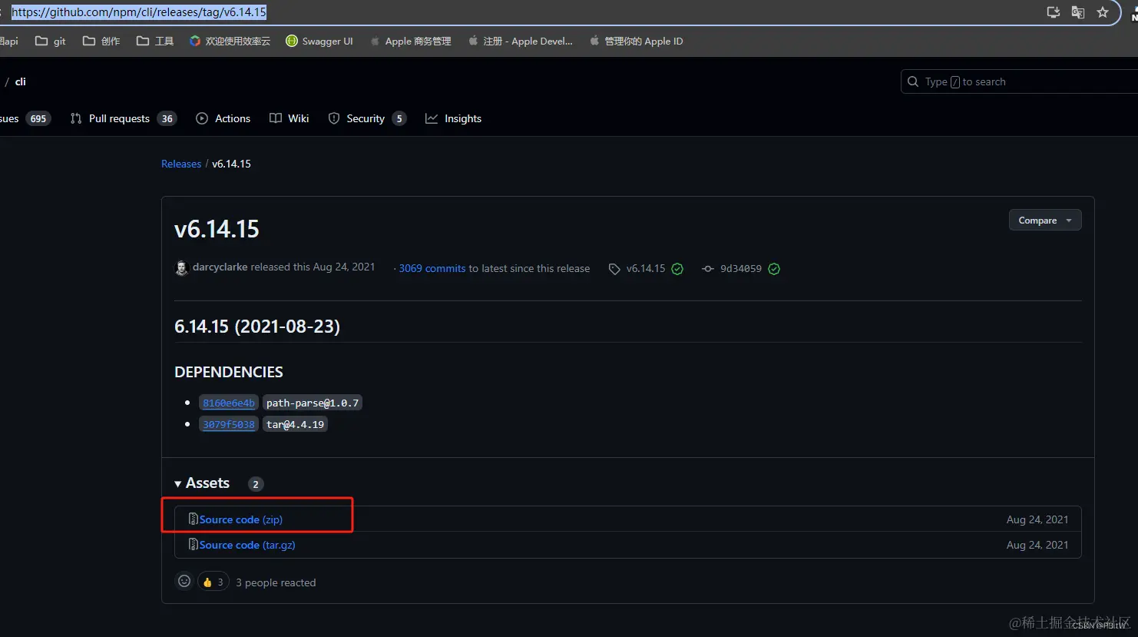This screenshot has height=637, width=1138.
Task: Download Source code (tar.gz)
Action: (247, 545)
